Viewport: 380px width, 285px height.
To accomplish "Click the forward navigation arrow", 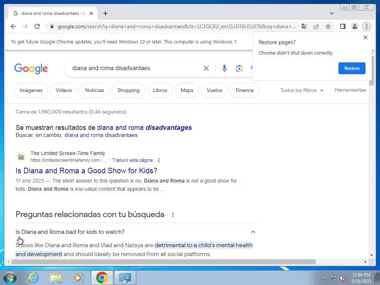I will point(25,26).
